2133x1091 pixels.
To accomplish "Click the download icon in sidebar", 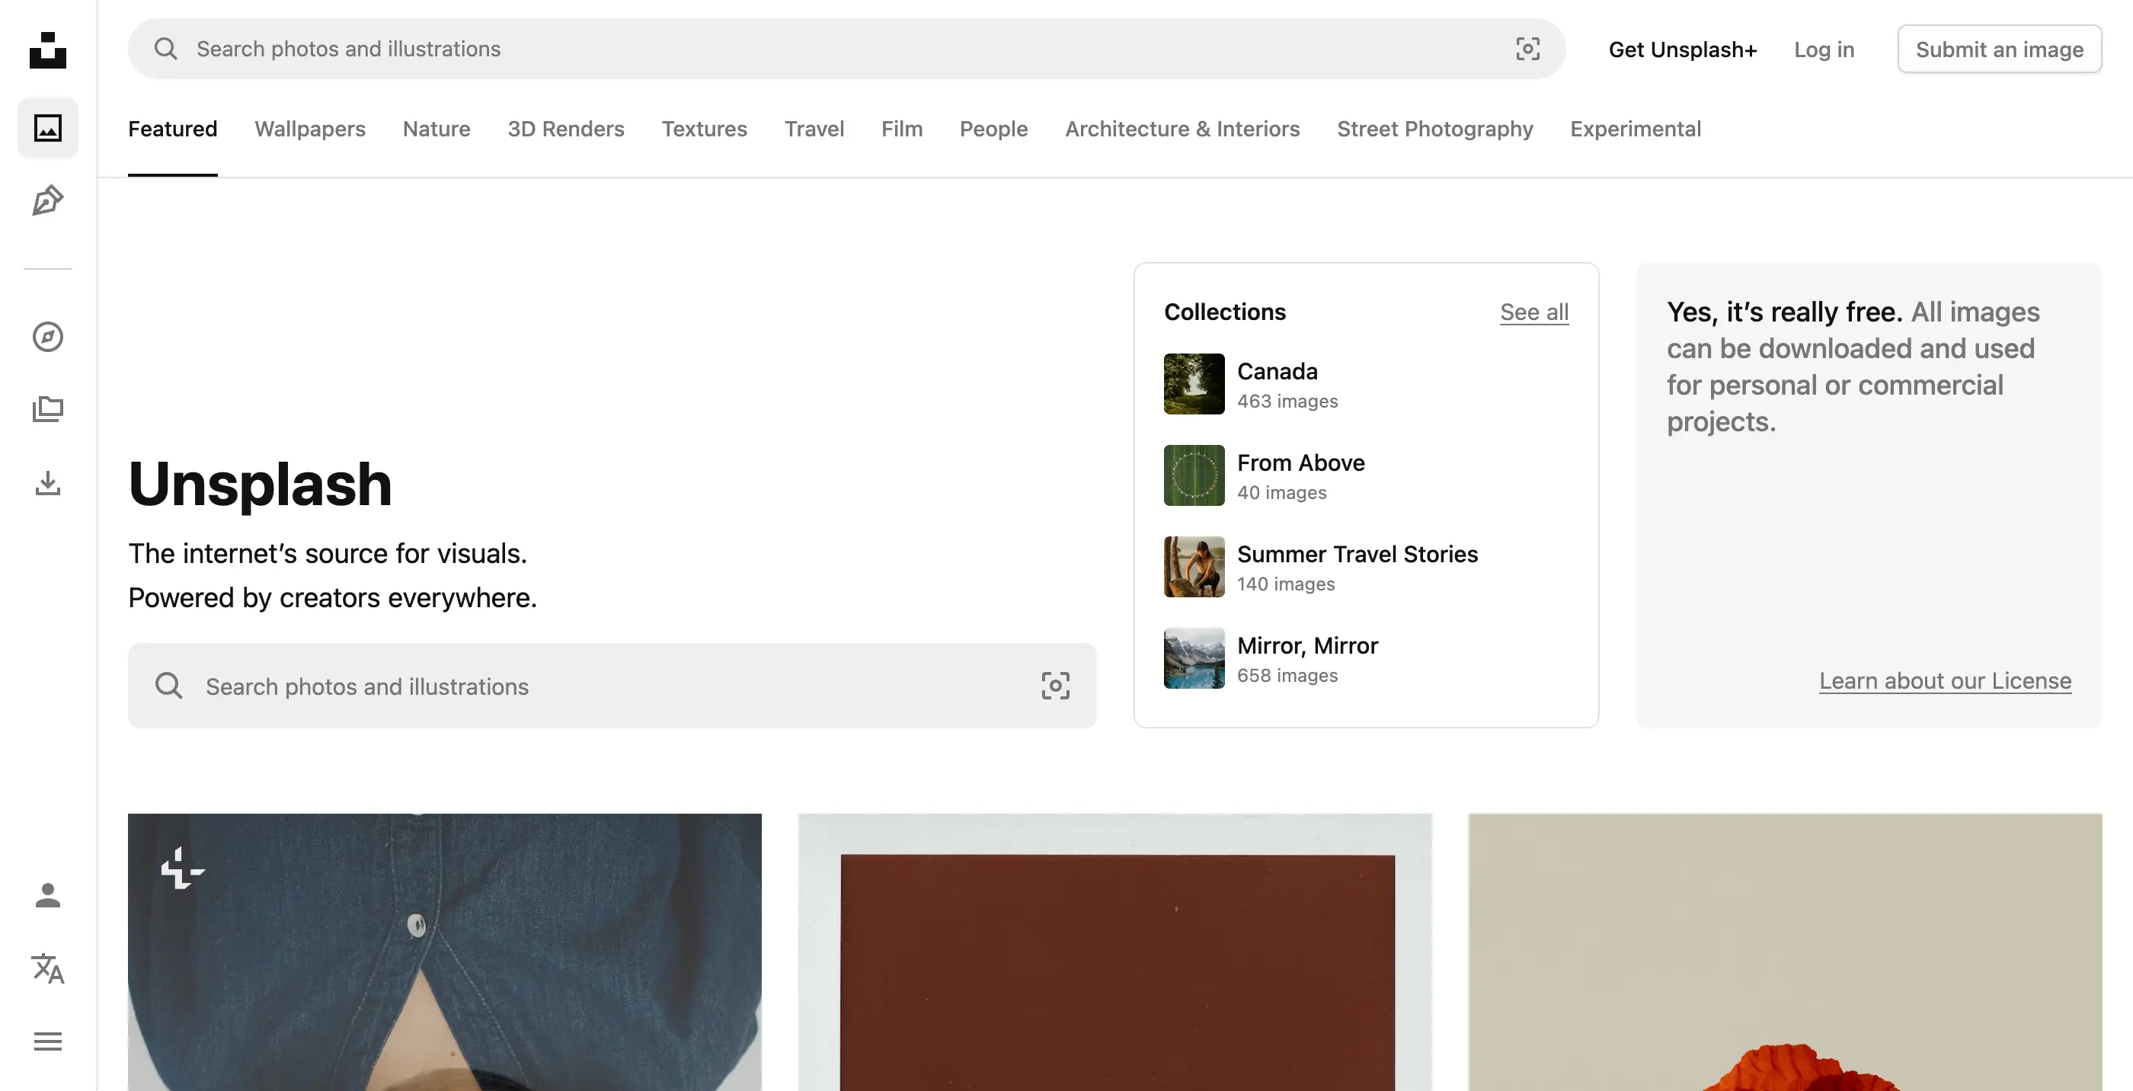I will click(48, 483).
